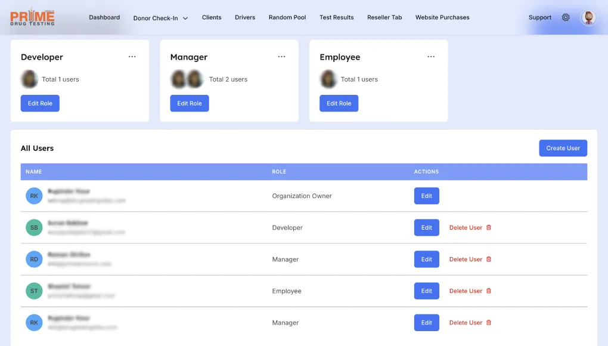Click the Prime Drug Testing logo
Viewport: 608px width, 346px height.
tap(33, 17)
